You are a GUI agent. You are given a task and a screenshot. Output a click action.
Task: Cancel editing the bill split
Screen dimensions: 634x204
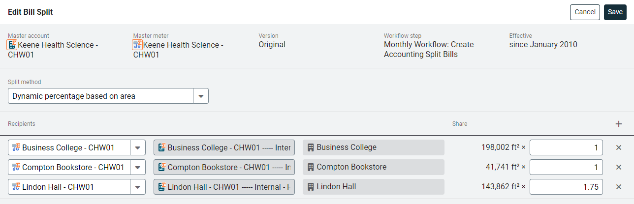(x=585, y=12)
